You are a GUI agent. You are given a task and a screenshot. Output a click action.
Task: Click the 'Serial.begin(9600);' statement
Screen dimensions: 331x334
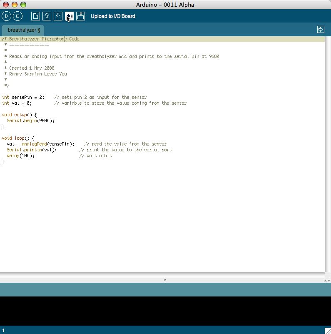(x=30, y=121)
